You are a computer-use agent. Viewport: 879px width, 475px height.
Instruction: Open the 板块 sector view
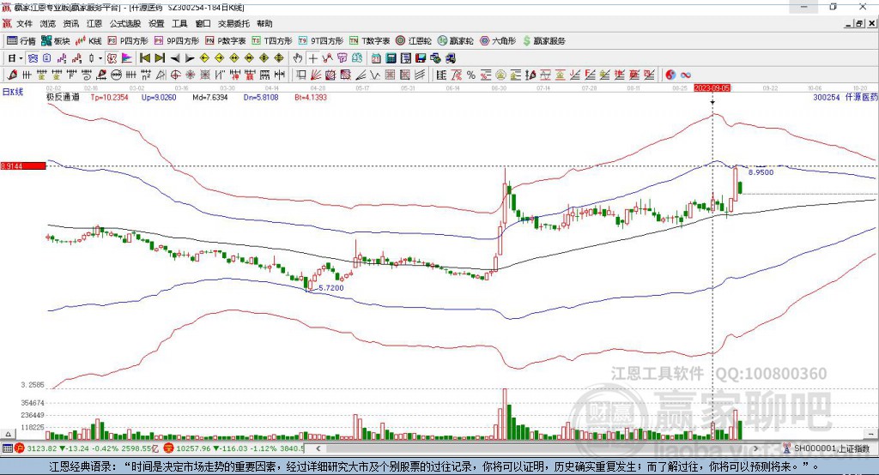click(x=54, y=41)
